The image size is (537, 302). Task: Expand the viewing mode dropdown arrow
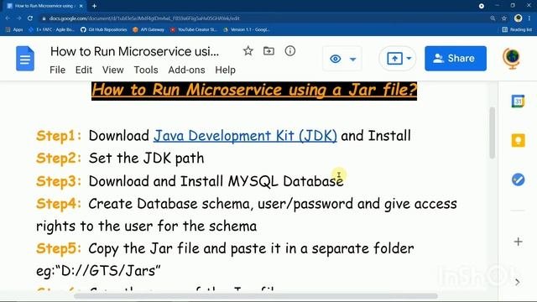point(352,59)
